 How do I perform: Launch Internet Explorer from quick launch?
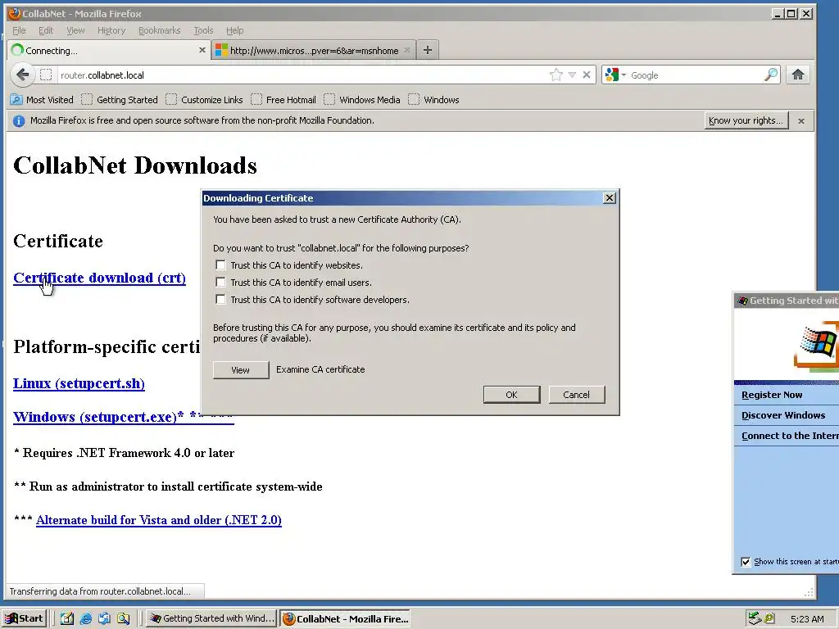pyautogui.click(x=85, y=618)
